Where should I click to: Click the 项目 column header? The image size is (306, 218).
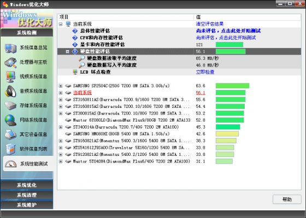(126, 17)
